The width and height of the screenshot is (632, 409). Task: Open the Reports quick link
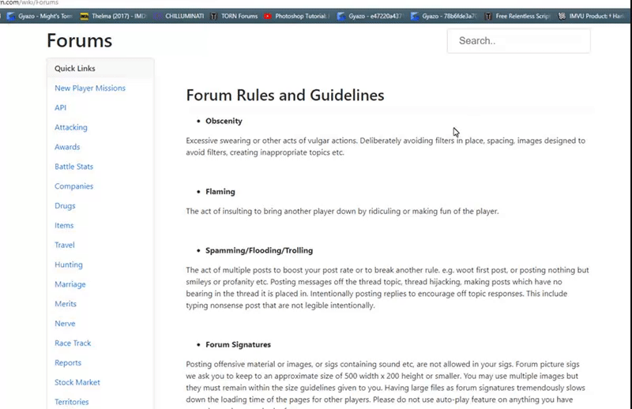[68, 362]
